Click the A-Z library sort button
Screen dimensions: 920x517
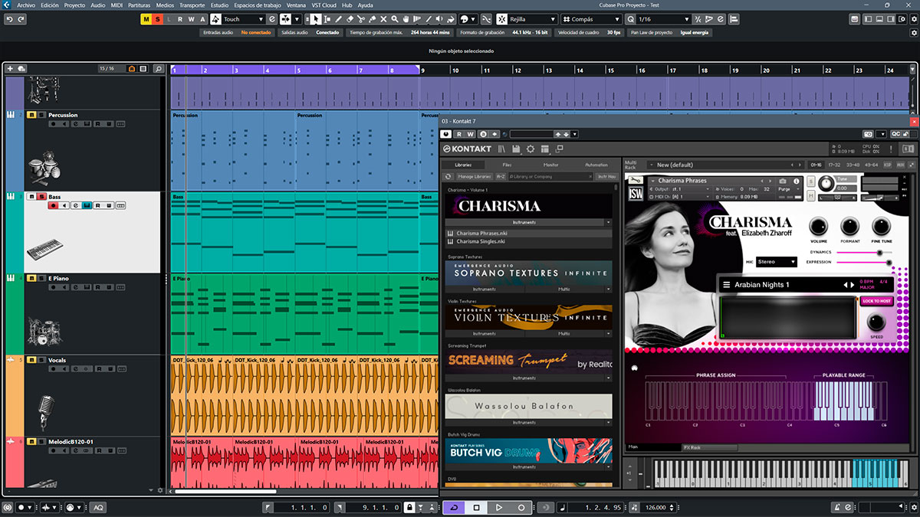click(501, 177)
